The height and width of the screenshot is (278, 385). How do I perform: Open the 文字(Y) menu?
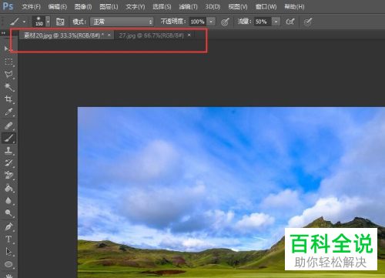pyautogui.click(x=136, y=7)
